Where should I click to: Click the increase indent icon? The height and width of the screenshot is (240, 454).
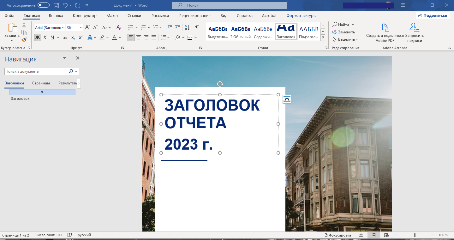coord(177,27)
